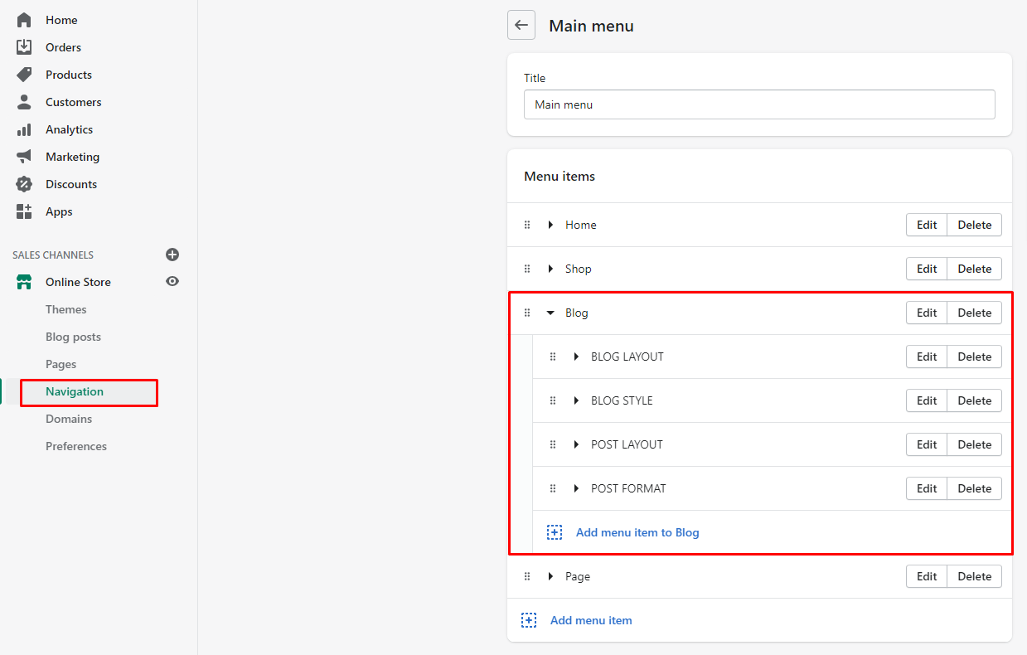Open the Preferences sidebar item

[76, 446]
